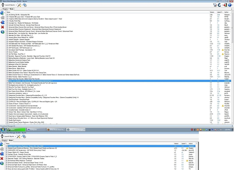Viewport: 235px width, 170px height.
Task: Click red X delete mod icon, upper window
Action: (2, 27)
